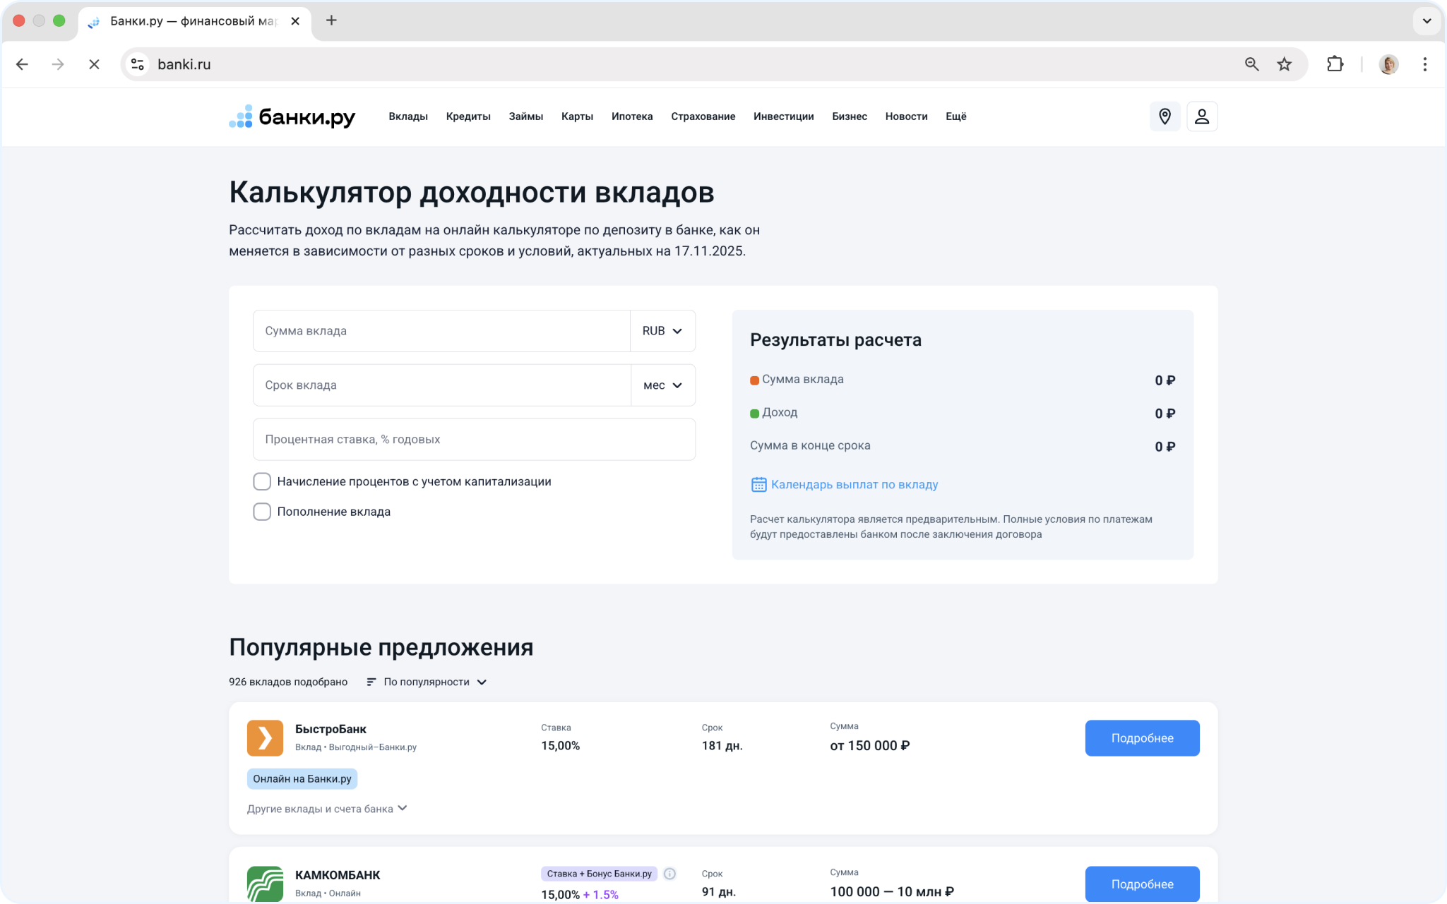The image size is (1447, 904).
Task: Open the user profile icon
Action: (1202, 116)
